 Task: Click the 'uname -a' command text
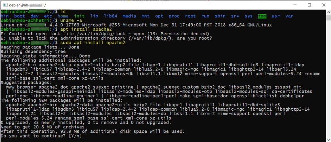tap(71, 20)
